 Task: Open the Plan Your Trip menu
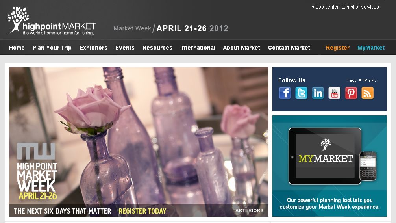pyautogui.click(x=52, y=48)
